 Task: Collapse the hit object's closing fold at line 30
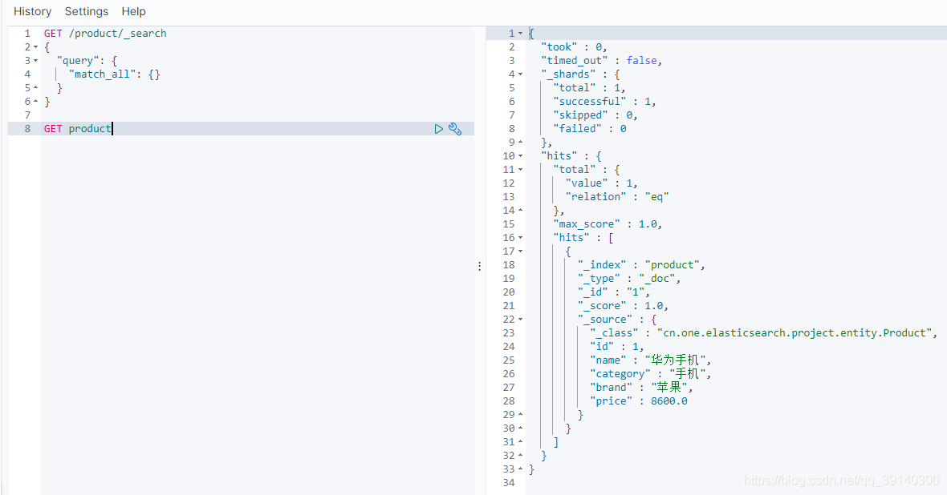(521, 429)
